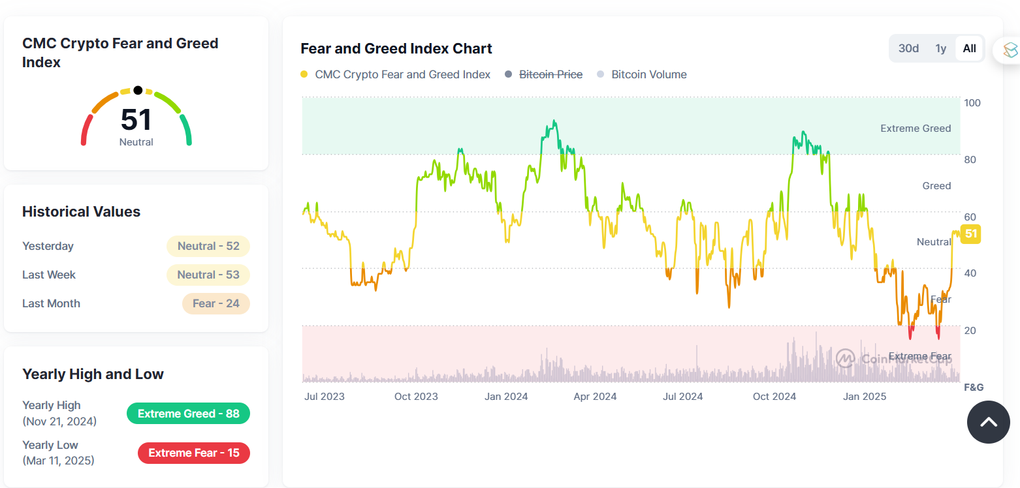1020x488 pixels.
Task: Switch chart range to 30d
Action: pos(908,48)
